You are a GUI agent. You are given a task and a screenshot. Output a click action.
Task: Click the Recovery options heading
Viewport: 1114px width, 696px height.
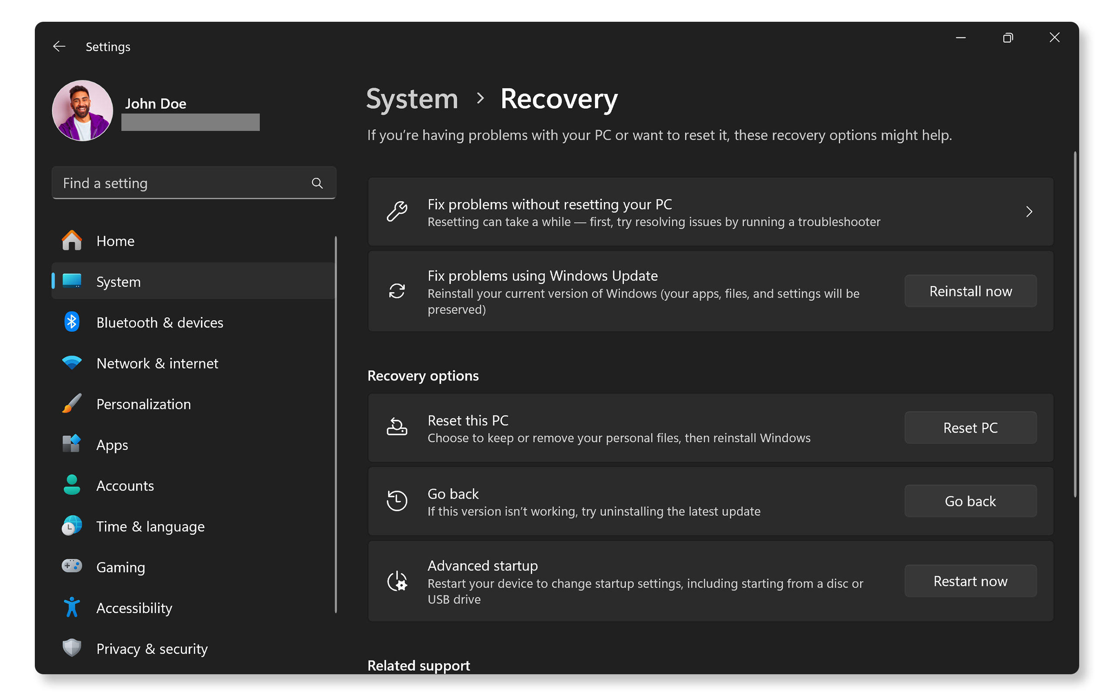point(423,375)
